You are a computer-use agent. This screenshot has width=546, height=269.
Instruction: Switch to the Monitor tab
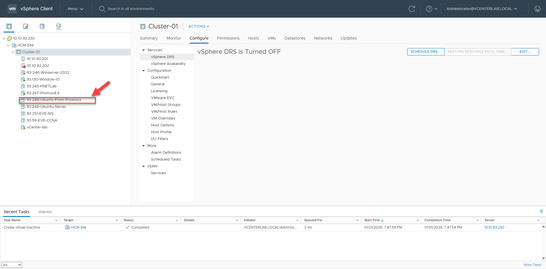tap(174, 38)
